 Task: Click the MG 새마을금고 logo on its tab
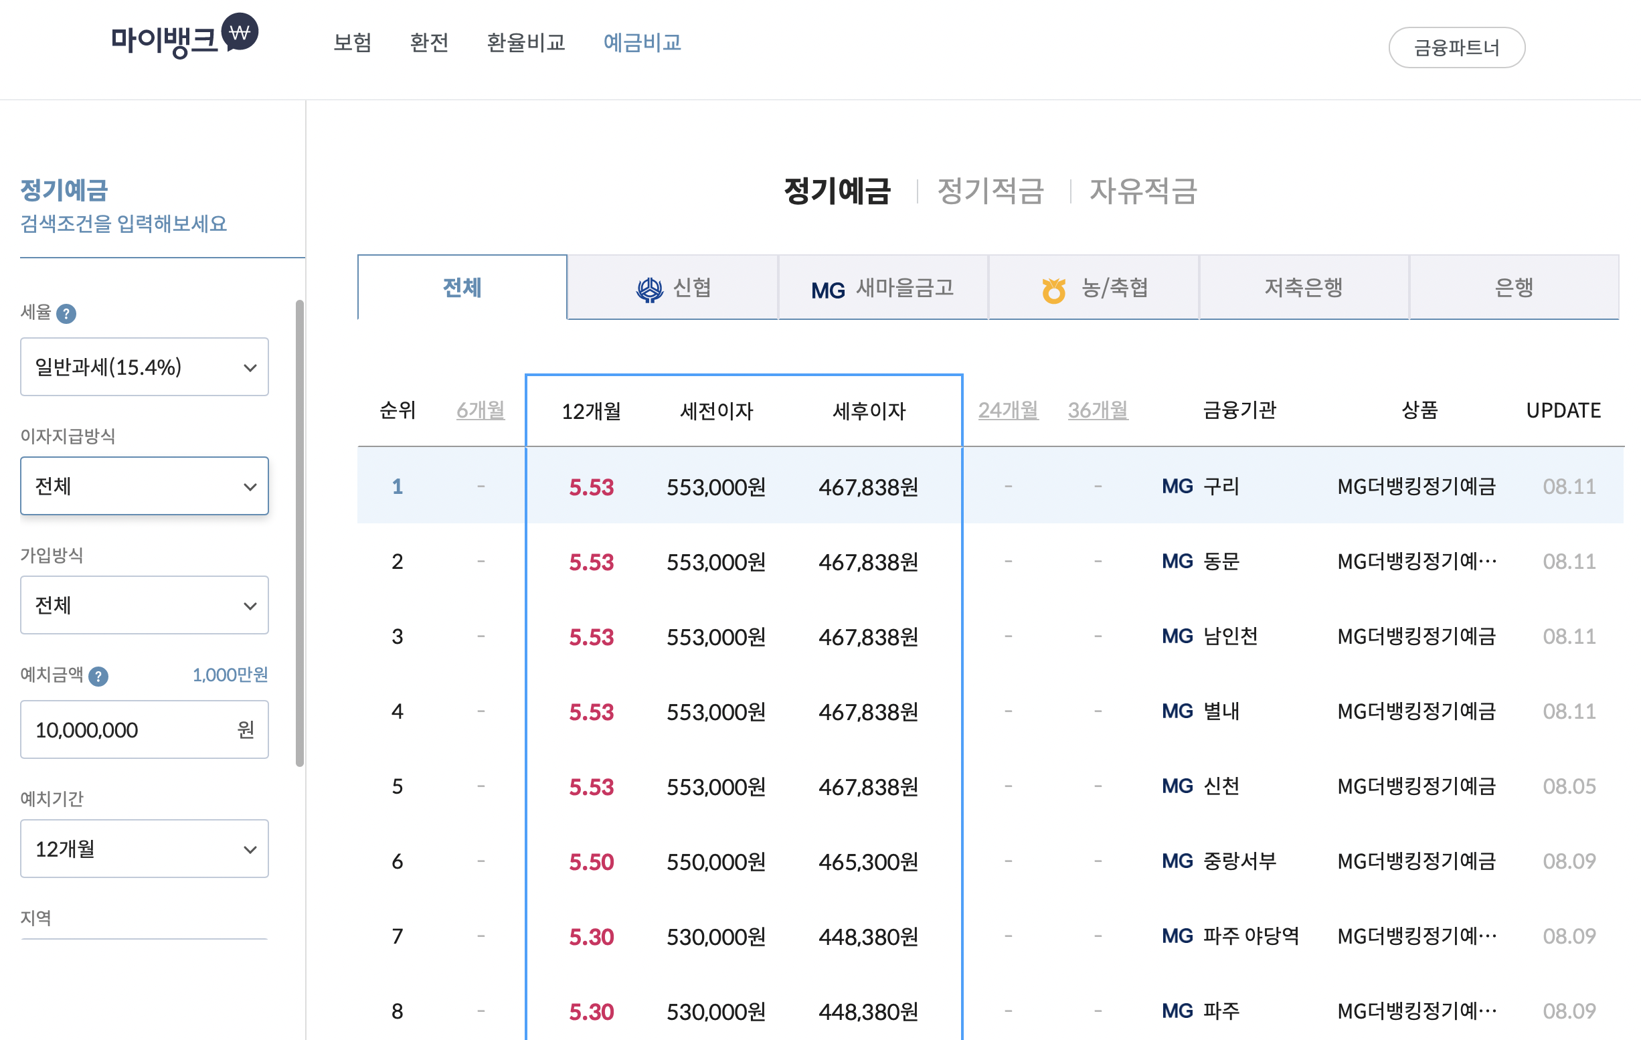click(828, 288)
